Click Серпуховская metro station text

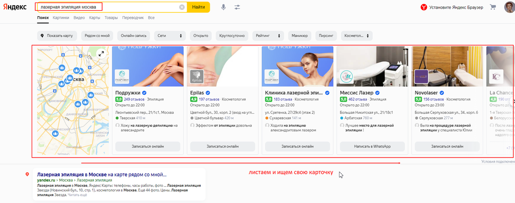click(x=432, y=117)
